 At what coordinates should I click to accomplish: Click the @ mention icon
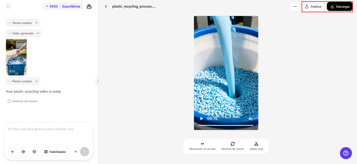23,152
